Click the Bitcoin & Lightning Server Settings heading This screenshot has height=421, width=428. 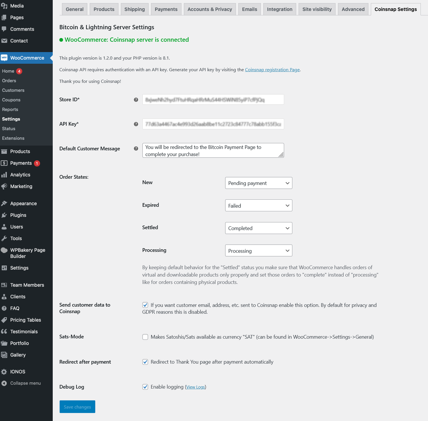107,27
